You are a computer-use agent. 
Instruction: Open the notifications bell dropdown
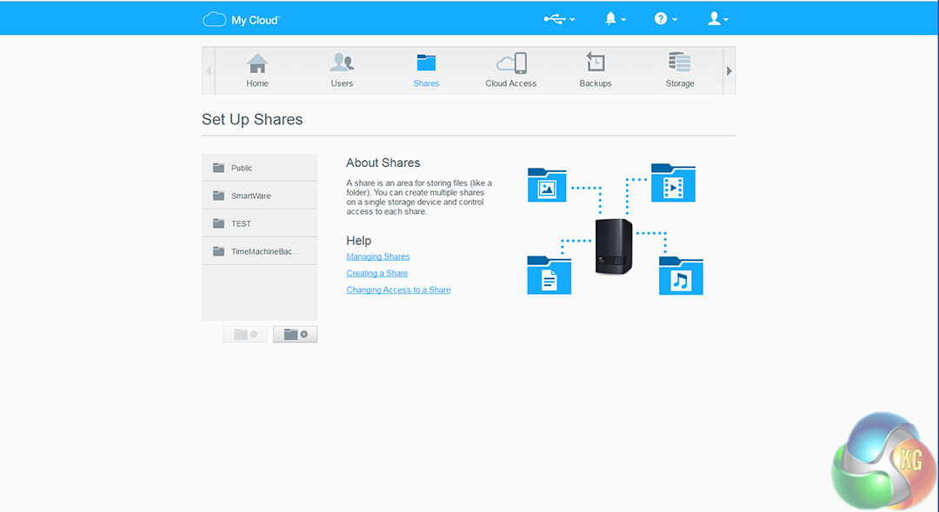click(x=615, y=18)
